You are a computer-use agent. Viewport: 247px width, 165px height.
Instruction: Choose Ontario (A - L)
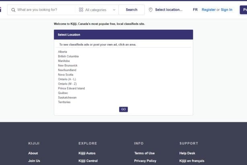pyautogui.click(x=67, y=79)
